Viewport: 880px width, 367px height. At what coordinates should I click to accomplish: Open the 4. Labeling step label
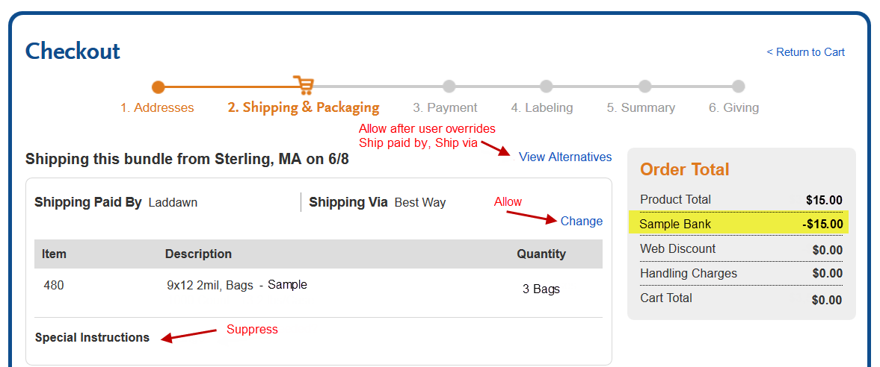click(x=542, y=107)
